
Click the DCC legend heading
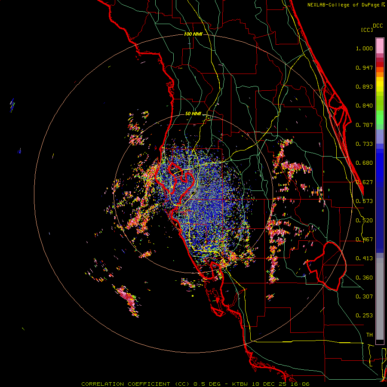click(378, 26)
